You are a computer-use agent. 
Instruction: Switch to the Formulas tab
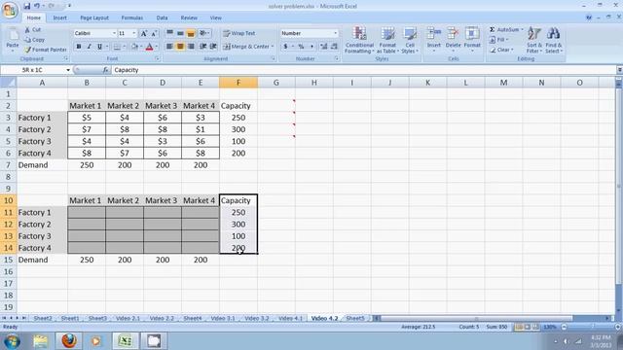(x=132, y=17)
